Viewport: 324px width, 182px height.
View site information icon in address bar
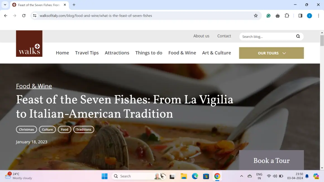[x=35, y=16]
